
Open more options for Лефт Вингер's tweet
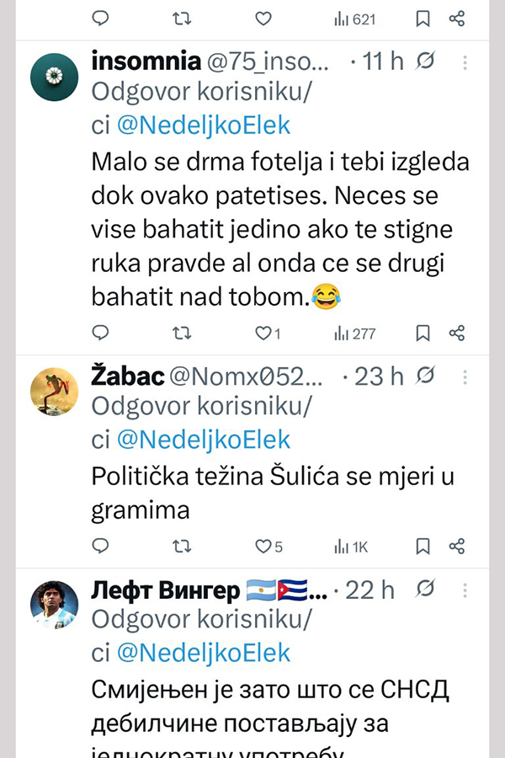pyautogui.click(x=465, y=590)
